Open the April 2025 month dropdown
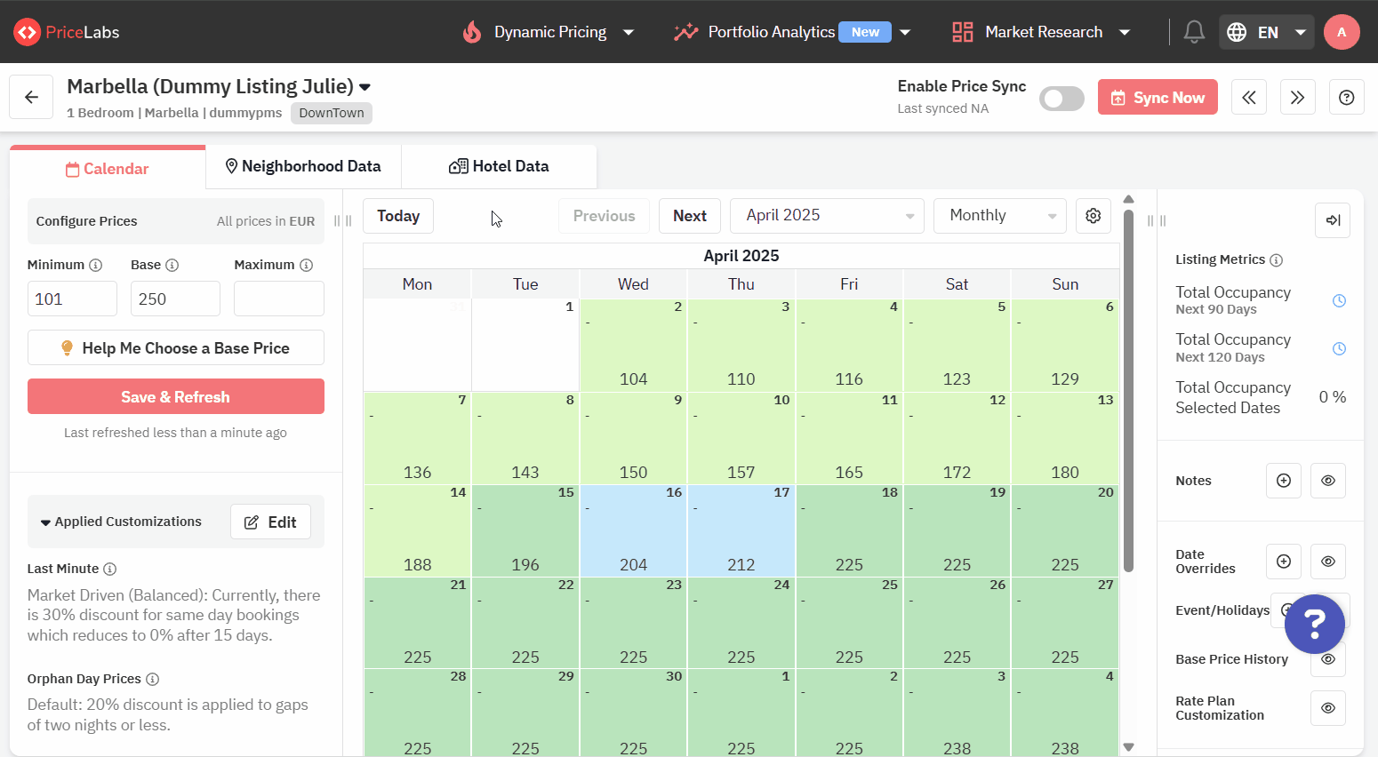The height and width of the screenshot is (757, 1378). pyautogui.click(x=827, y=216)
